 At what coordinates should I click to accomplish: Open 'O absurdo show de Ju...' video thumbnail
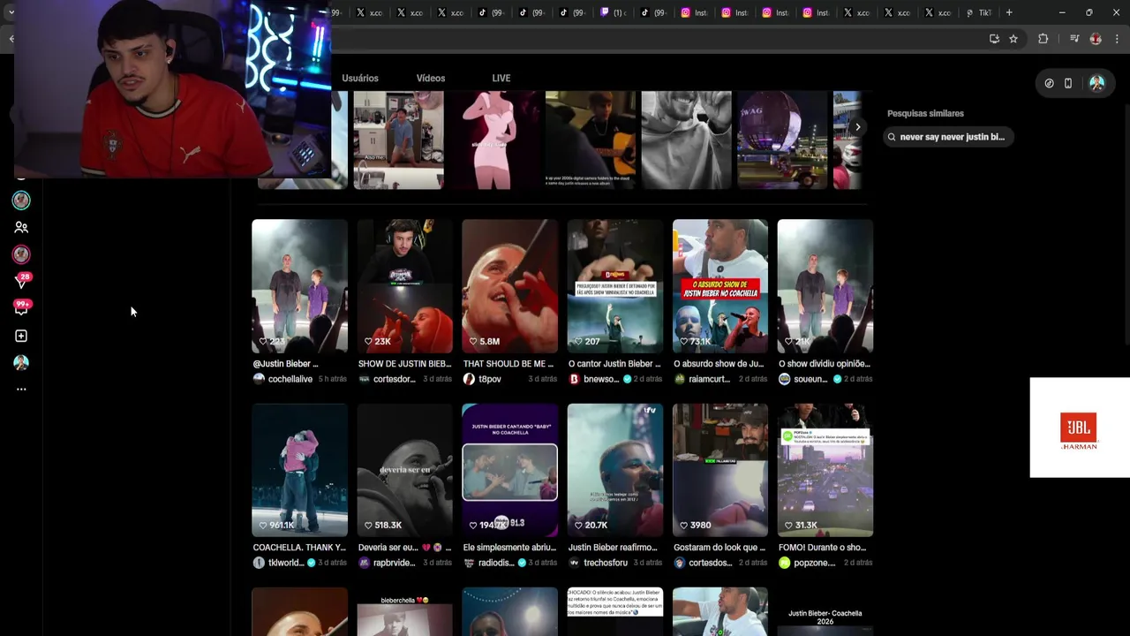[719, 286]
